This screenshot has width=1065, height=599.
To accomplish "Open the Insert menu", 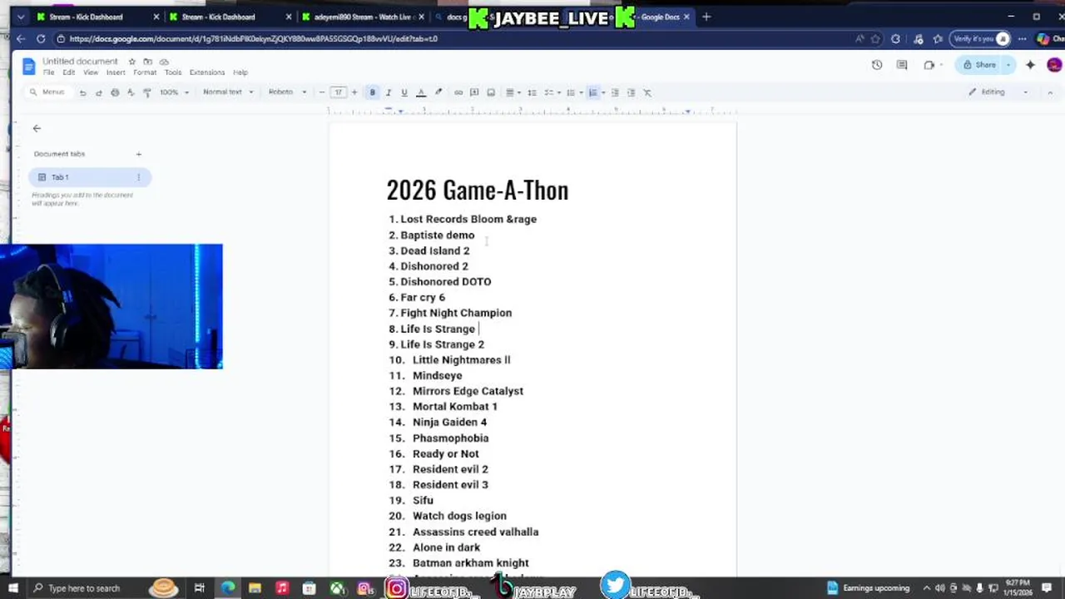I will pyautogui.click(x=116, y=72).
